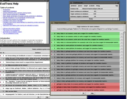Click arrow for 'same time gefragte platform for economy' row
This screenshot has width=127, height=99.
[x=121, y=54]
